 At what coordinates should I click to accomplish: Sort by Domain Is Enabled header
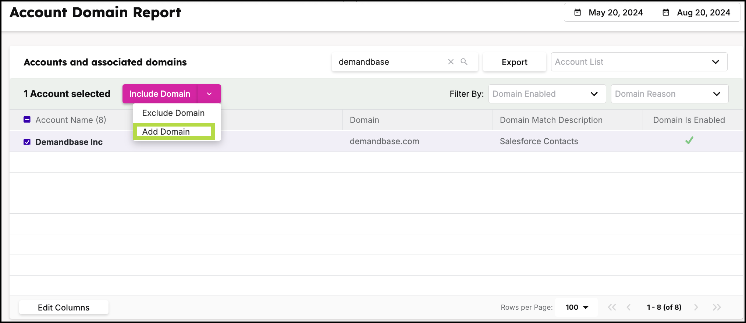[x=689, y=120]
